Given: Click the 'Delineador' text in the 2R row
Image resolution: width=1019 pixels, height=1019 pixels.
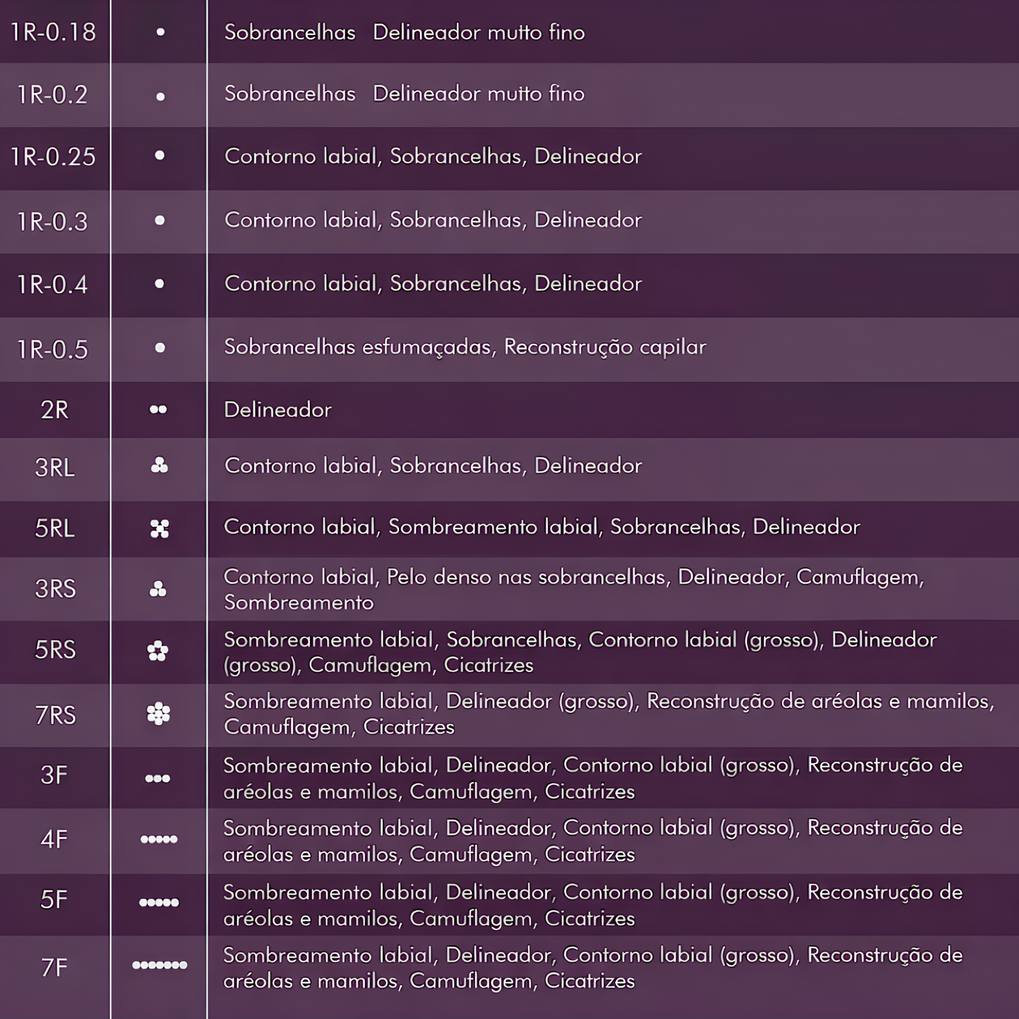Looking at the screenshot, I should (278, 410).
